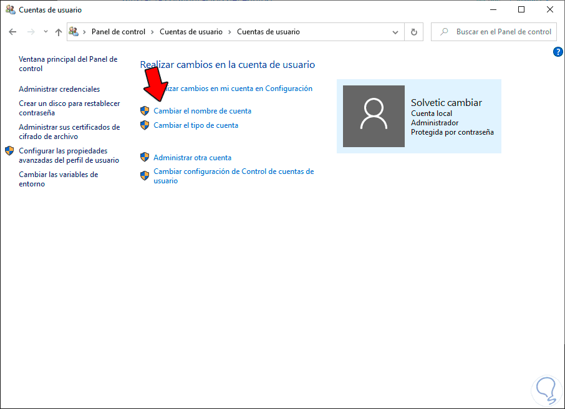Open 'Configurar las propiedades avanzadas del perfil'
565x409 pixels.
69,155
